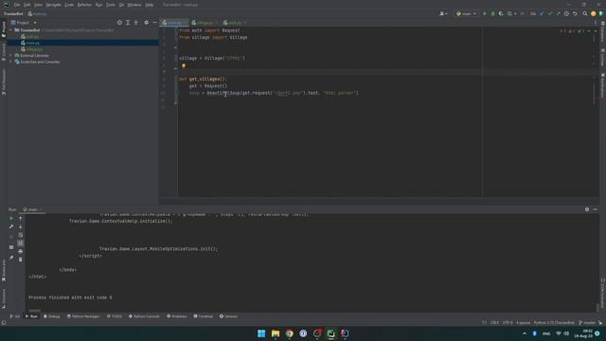Open the View menu
The height and width of the screenshot is (341, 606).
pos(38,5)
